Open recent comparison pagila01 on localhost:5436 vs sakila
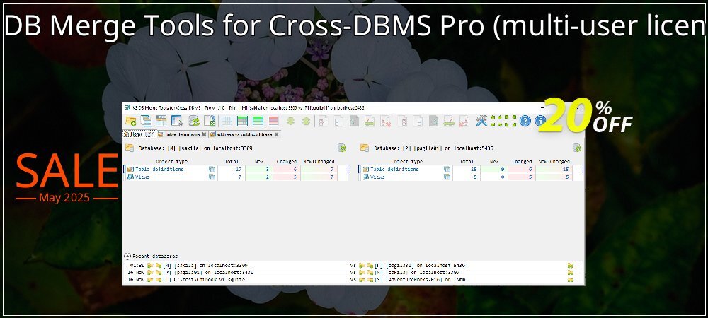The height and width of the screenshot is (318, 708). [353, 273]
